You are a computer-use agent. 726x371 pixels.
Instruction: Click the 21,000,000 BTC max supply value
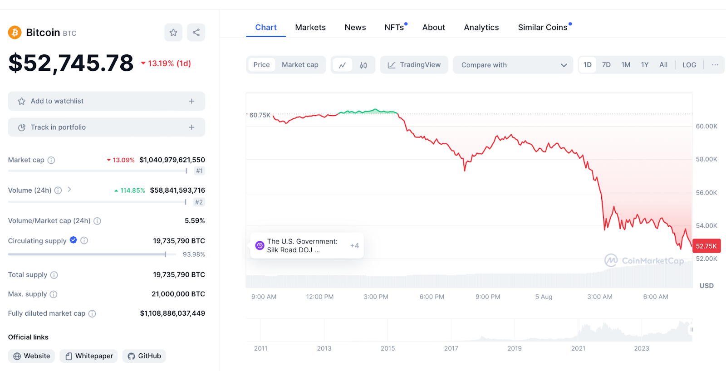pos(178,294)
